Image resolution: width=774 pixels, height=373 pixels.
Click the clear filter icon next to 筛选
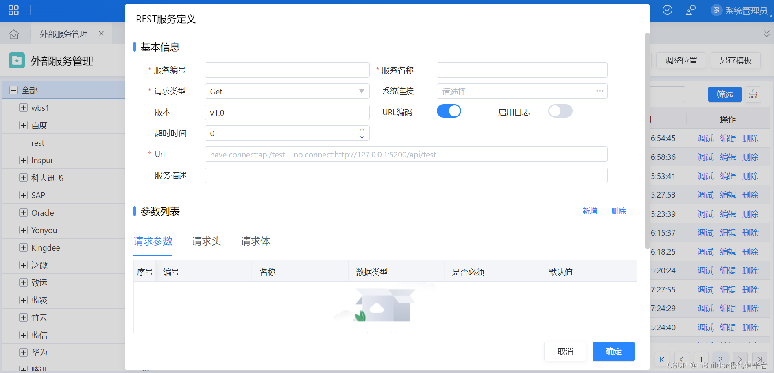click(x=753, y=94)
